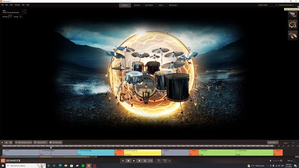Open the Windows Start menu
The width and height of the screenshot is (299, 168).
tap(3, 166)
